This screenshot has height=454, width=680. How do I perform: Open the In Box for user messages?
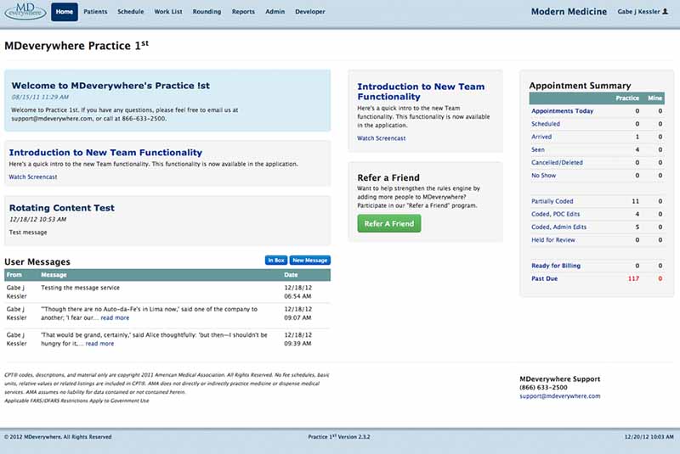click(x=275, y=261)
